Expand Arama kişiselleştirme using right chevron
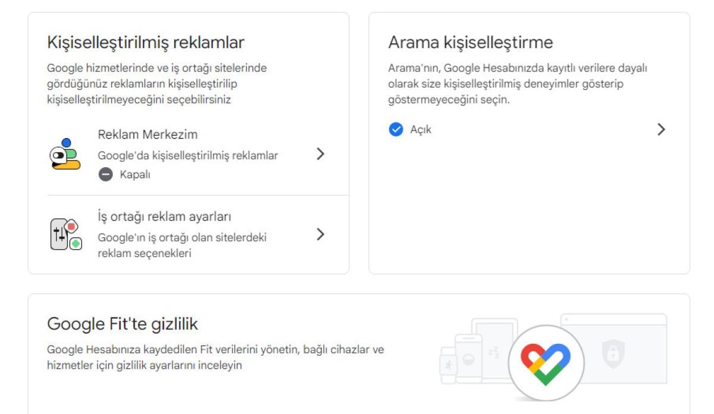Screen dimensions: 714x414 coord(660,129)
